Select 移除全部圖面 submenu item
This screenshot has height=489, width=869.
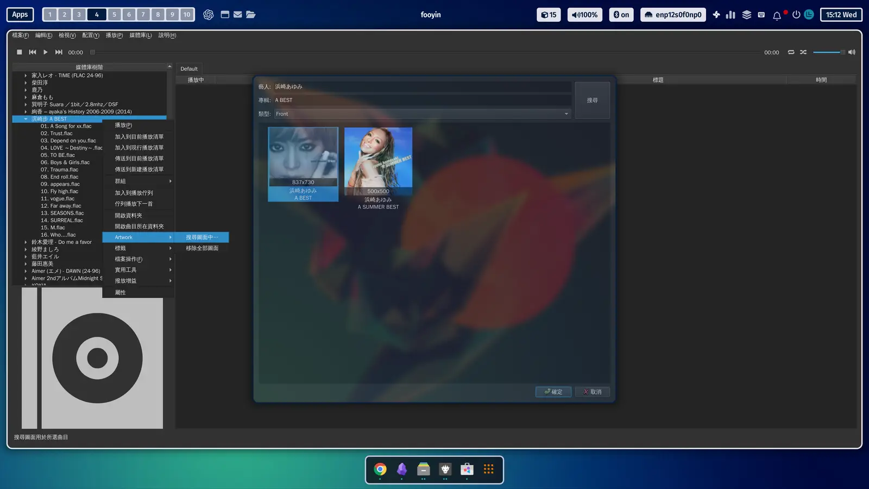click(202, 248)
